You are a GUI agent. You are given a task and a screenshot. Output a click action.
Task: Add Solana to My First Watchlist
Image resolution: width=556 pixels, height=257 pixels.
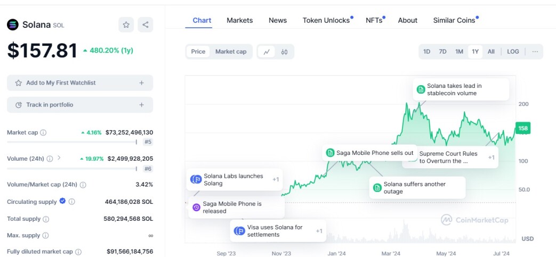click(80, 83)
